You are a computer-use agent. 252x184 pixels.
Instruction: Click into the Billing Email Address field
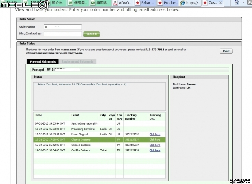pos(63,34)
